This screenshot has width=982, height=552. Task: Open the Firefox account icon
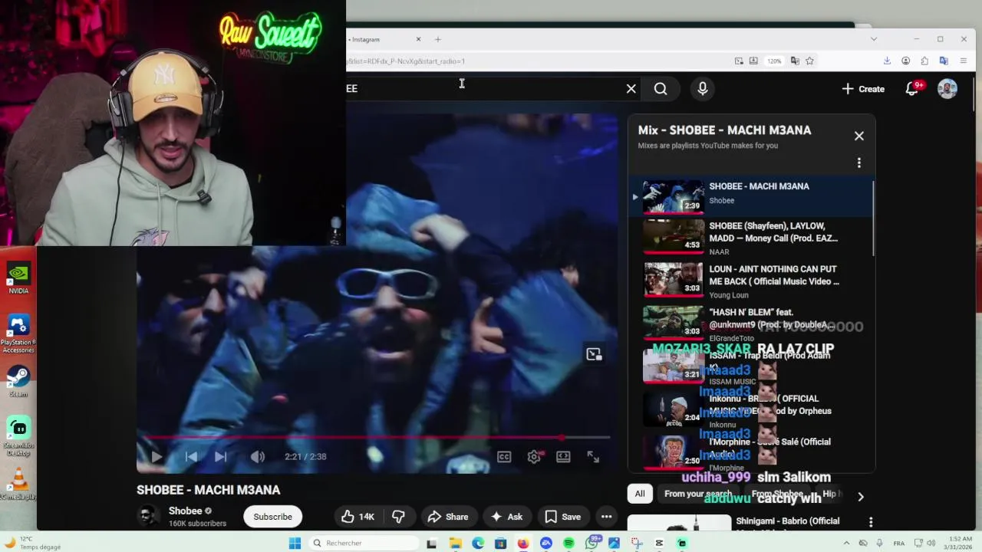[x=906, y=61]
